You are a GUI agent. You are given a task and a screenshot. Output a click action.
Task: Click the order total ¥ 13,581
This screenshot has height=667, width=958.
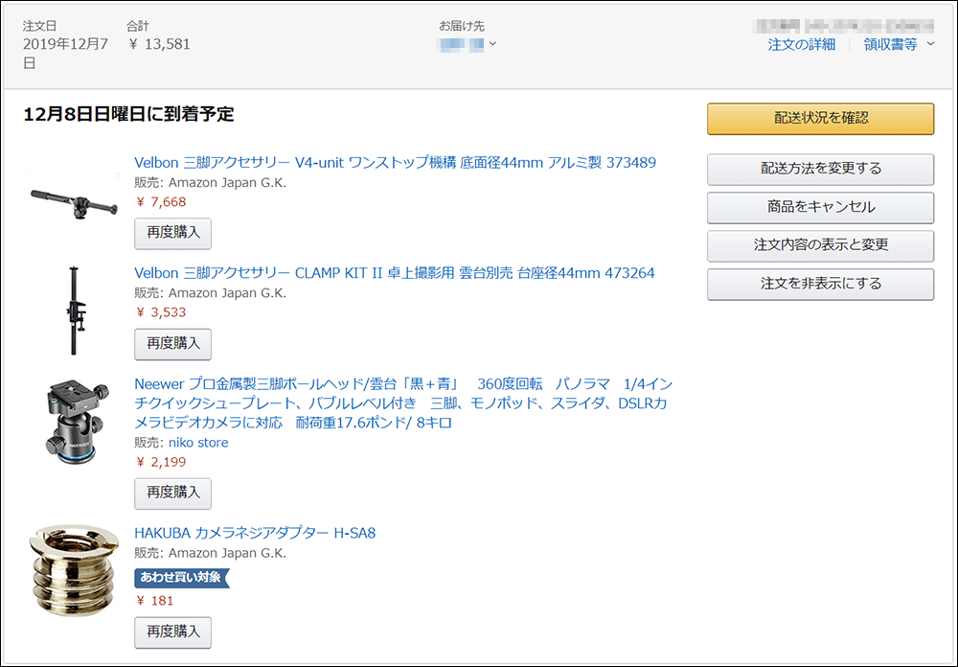[x=159, y=44]
